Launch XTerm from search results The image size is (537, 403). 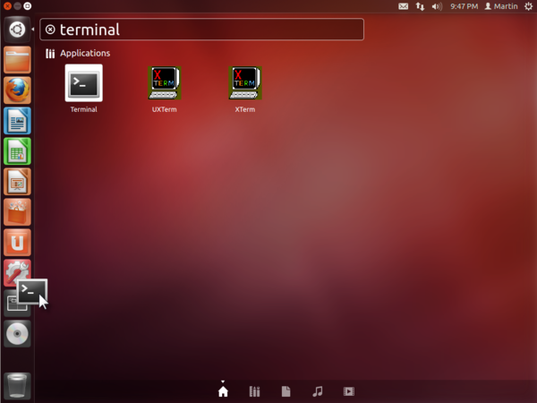[245, 83]
